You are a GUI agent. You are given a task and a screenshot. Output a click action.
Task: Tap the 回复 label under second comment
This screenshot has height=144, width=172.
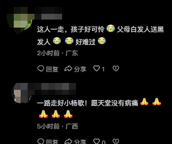(52, 142)
